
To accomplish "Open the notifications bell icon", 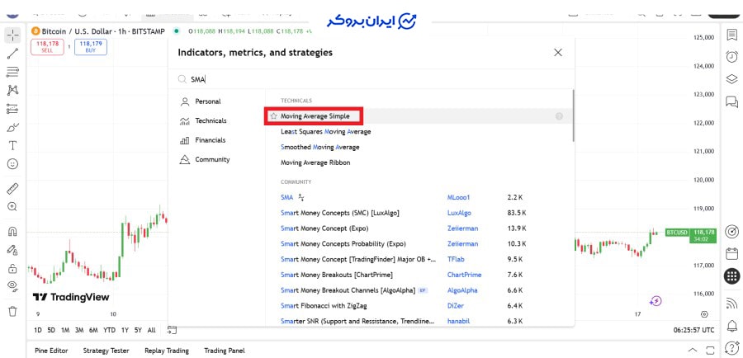I will pos(732,325).
